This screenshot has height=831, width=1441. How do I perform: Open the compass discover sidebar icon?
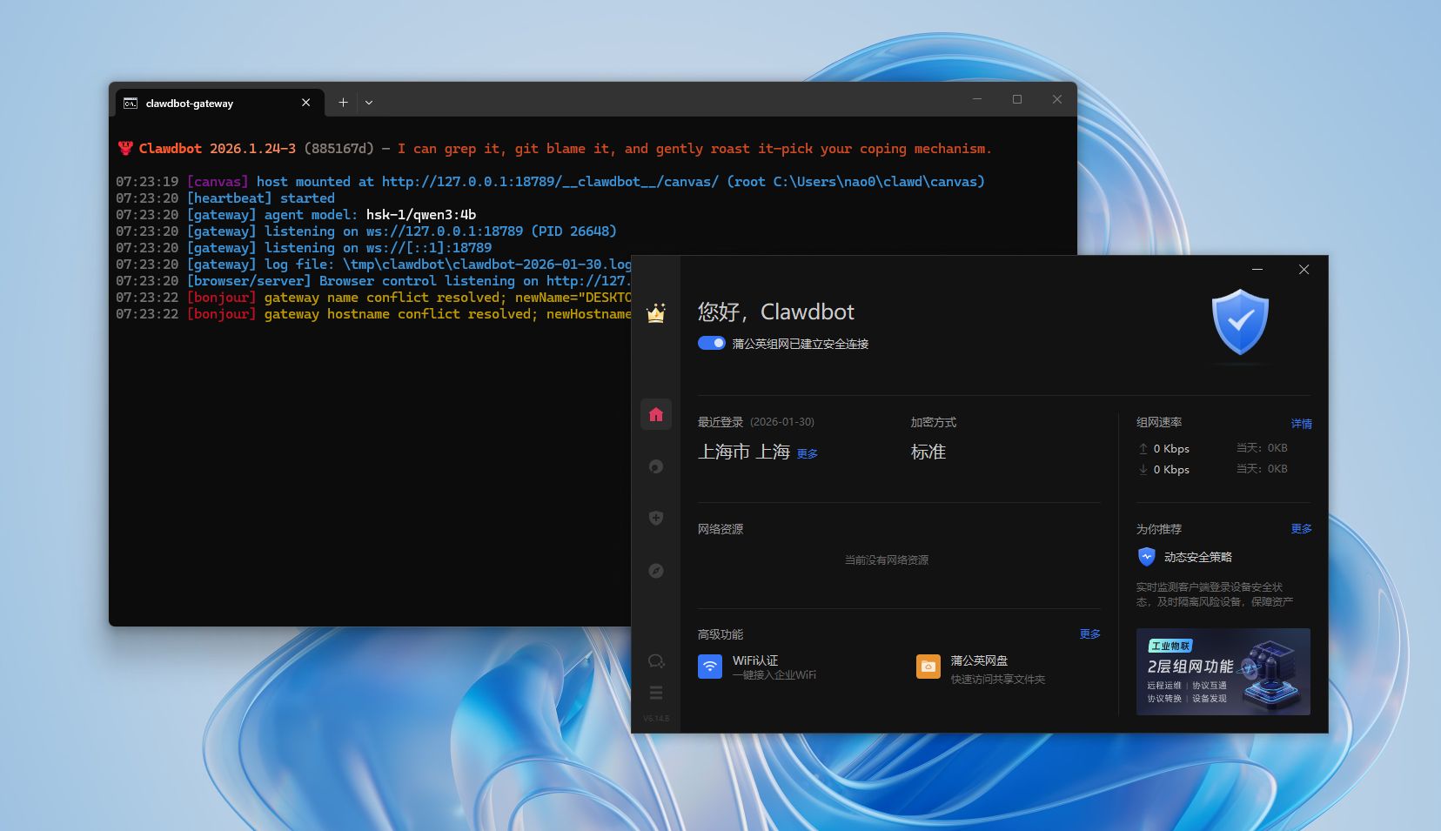point(656,571)
